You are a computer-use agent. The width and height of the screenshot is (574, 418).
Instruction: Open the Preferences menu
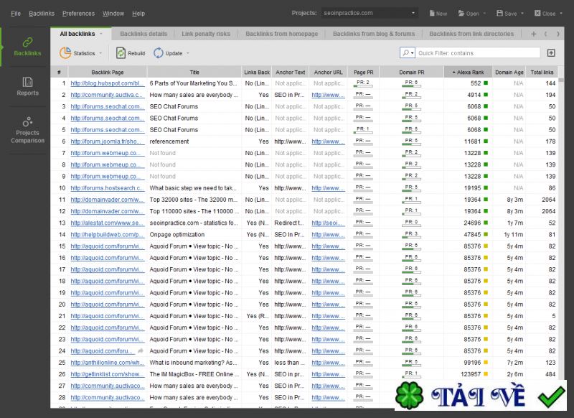[x=78, y=13]
